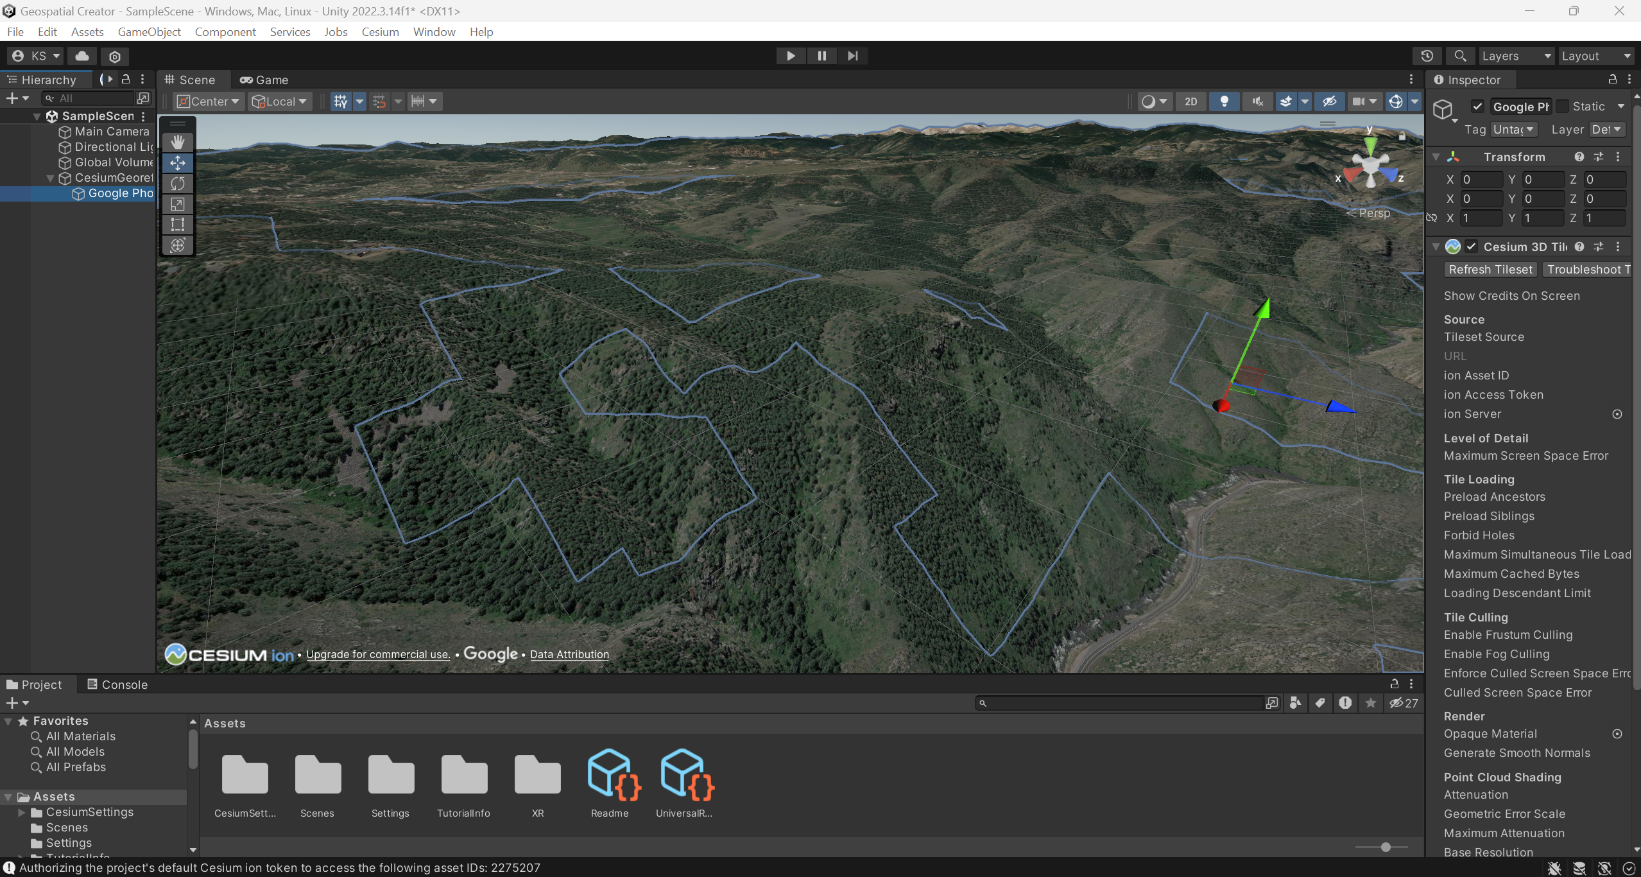The height and width of the screenshot is (877, 1641).
Task: Toggle hidden objects scene visibility icon
Action: pos(1330,101)
